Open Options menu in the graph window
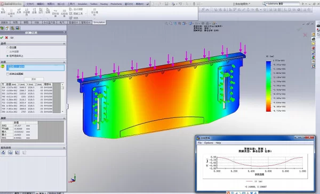320x194 pixels. point(209,143)
